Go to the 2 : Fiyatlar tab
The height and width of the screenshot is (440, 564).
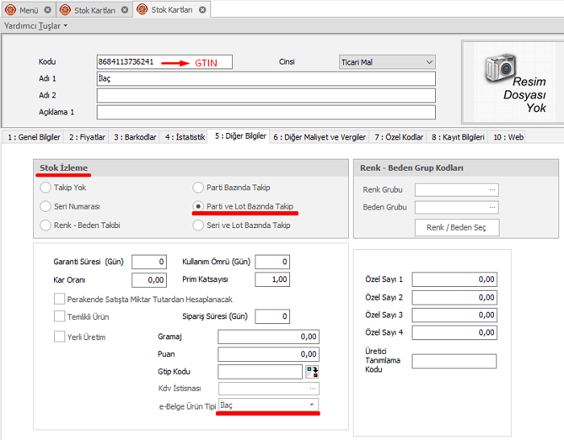pyautogui.click(x=86, y=137)
